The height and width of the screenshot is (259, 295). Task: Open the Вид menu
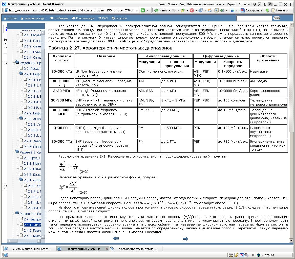click(182, 4)
